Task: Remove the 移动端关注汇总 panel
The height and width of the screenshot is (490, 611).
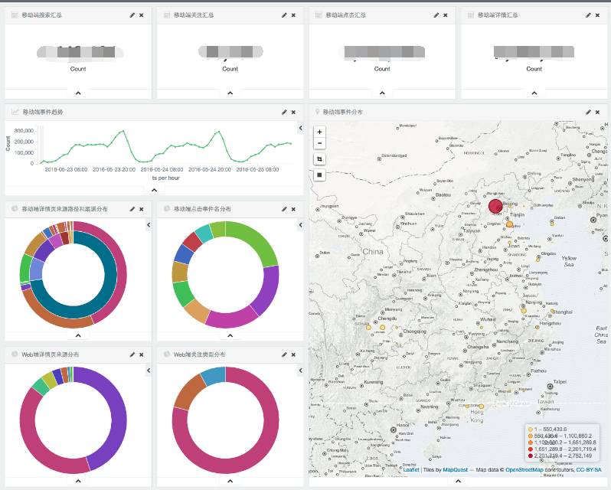Action: point(293,15)
